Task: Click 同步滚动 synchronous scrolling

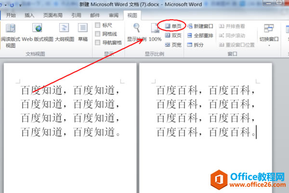Action: [x=232, y=35]
